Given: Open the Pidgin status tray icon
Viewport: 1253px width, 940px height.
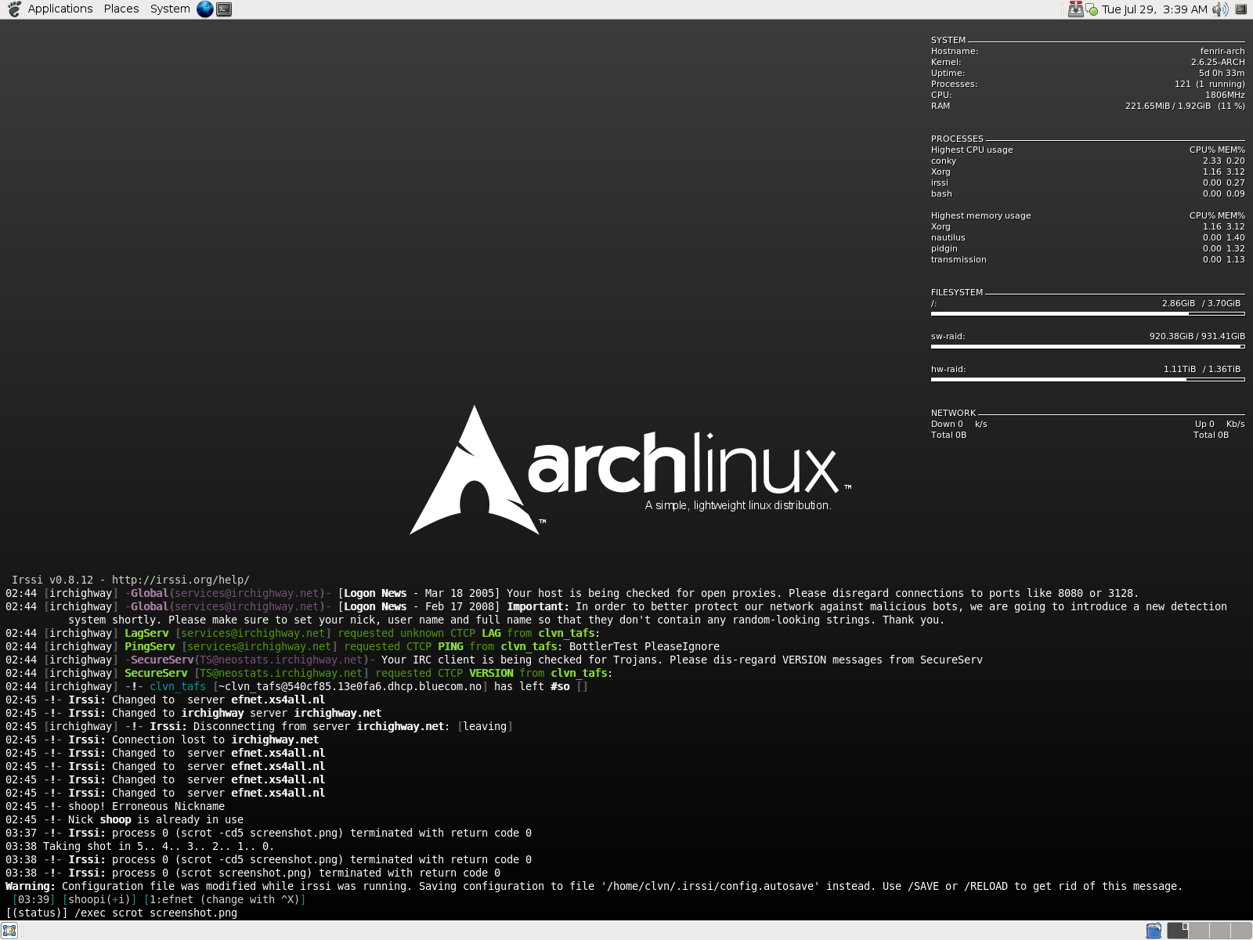Looking at the screenshot, I should click(1092, 11).
